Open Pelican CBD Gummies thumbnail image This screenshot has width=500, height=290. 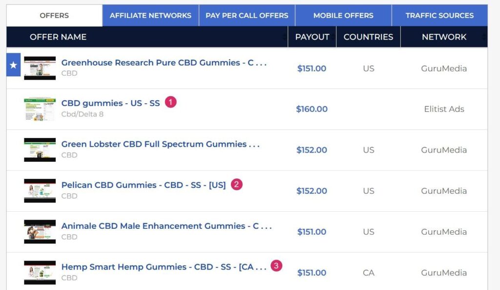point(40,191)
